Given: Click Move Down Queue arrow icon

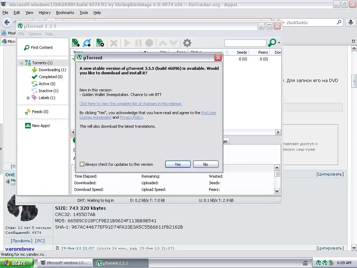Looking at the screenshot, I should coord(173,43).
